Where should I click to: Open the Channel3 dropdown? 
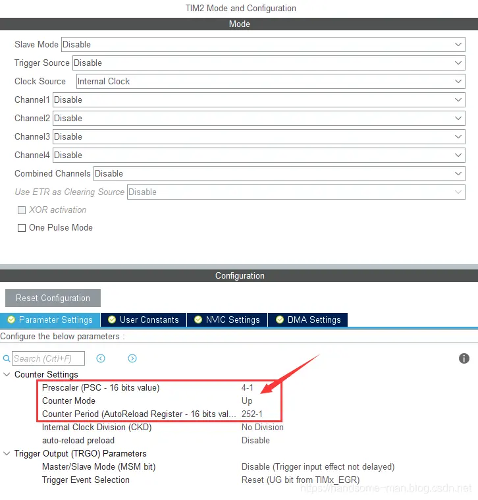259,137
